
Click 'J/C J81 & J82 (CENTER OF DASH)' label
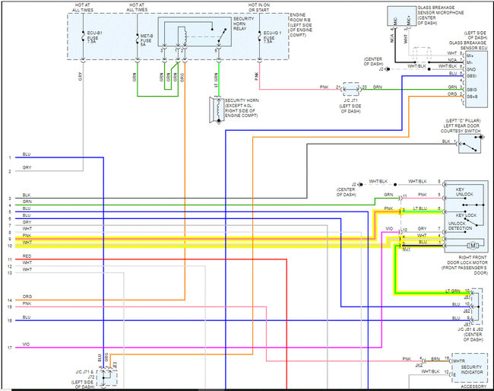pos(470,334)
